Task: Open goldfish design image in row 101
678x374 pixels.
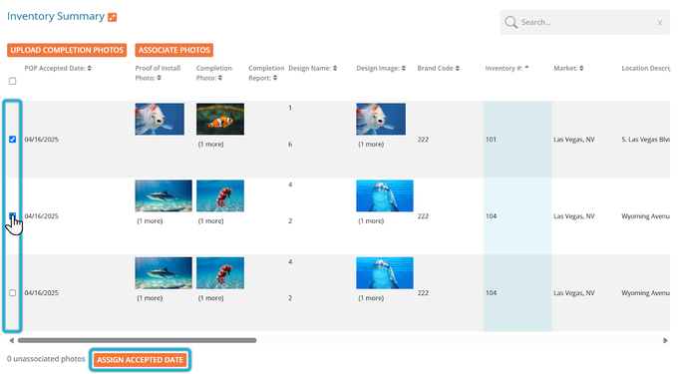Action: (x=381, y=119)
